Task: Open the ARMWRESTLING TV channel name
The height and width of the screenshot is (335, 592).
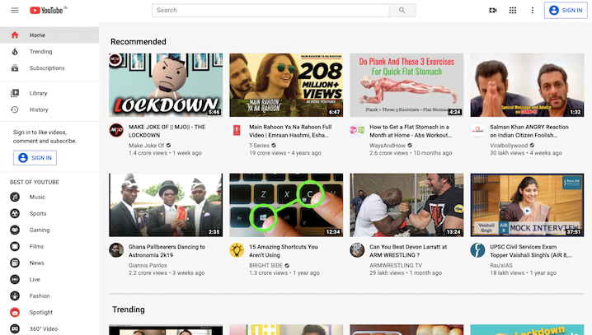Action: [396, 265]
